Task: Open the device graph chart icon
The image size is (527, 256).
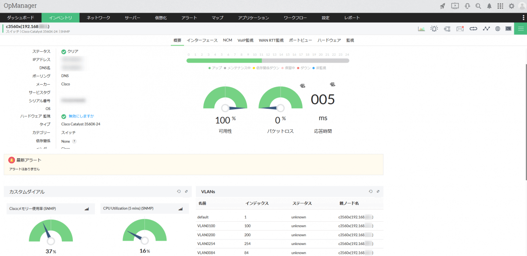Action: pyautogui.click(x=421, y=29)
